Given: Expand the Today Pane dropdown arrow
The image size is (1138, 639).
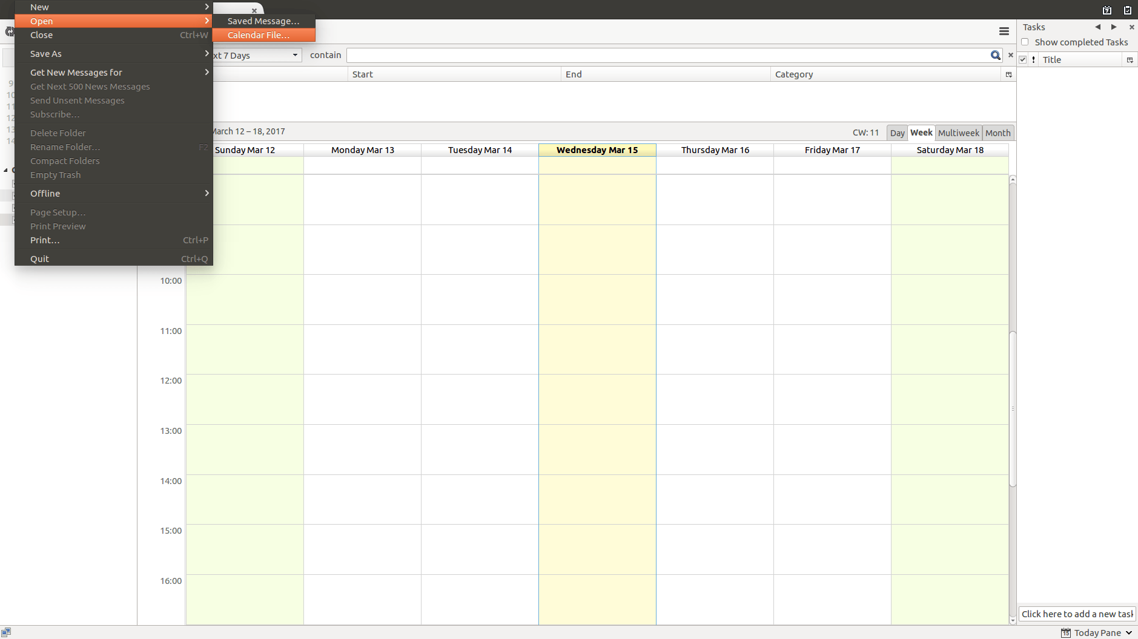Looking at the screenshot, I should coord(1129,632).
